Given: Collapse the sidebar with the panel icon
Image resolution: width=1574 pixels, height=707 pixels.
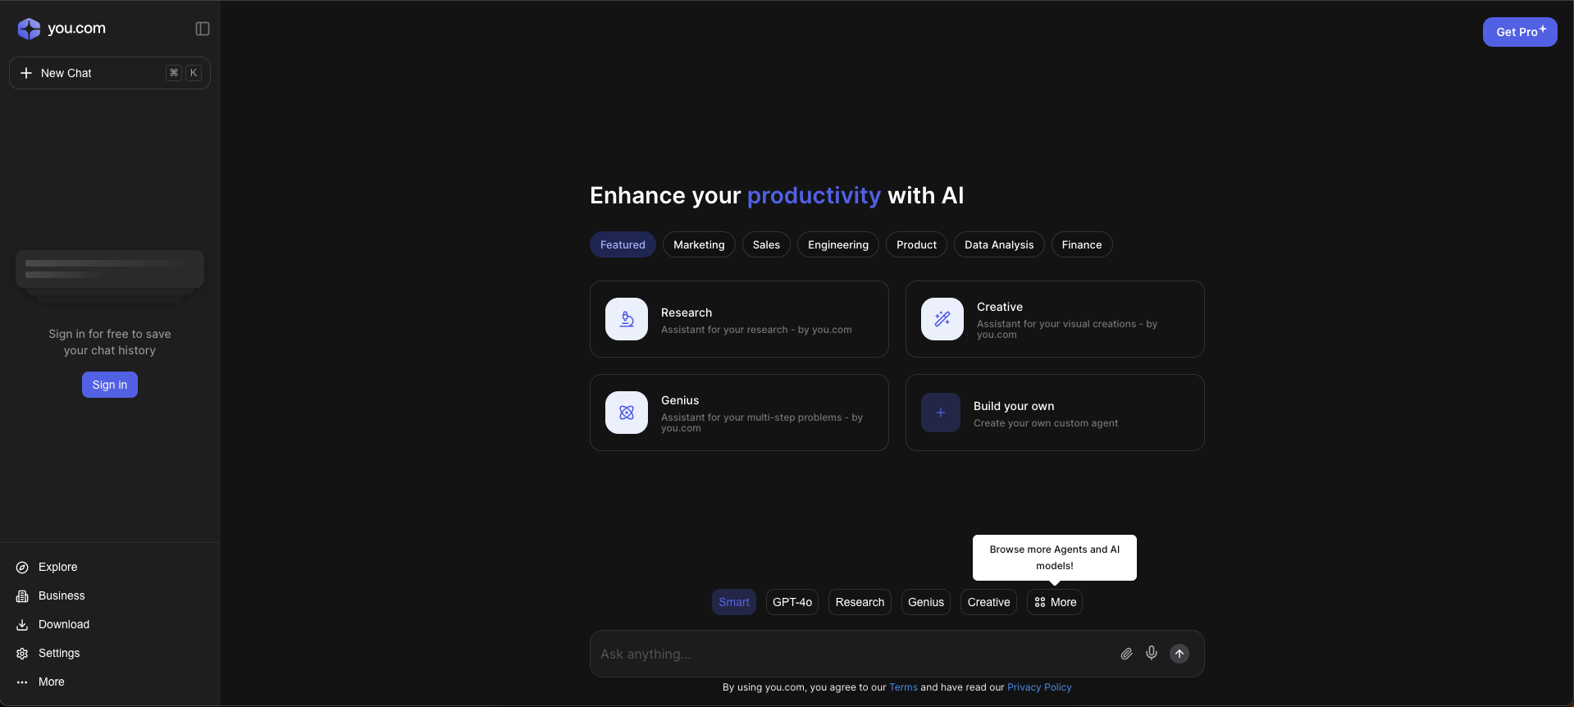Looking at the screenshot, I should click(x=203, y=29).
